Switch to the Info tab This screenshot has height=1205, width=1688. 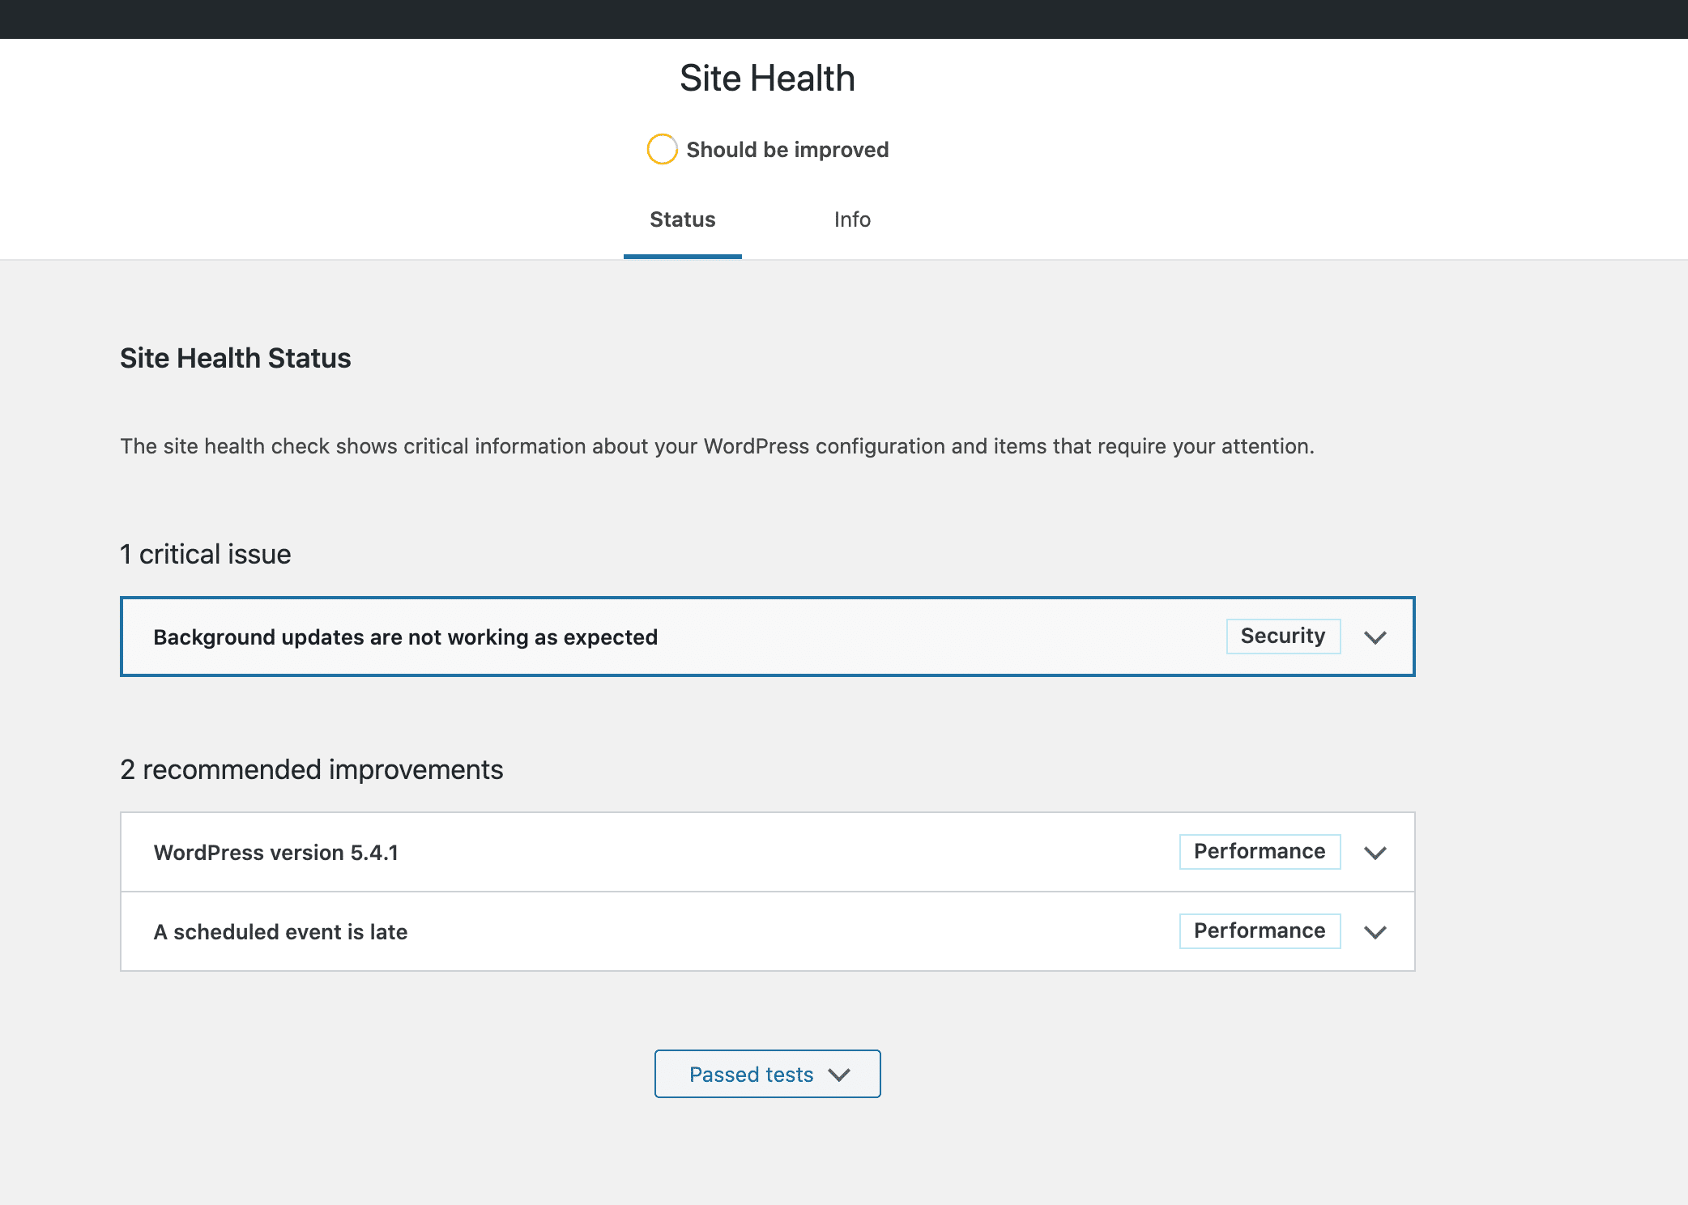click(x=852, y=219)
